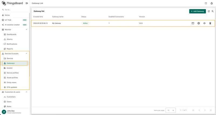Search the gateway list with the magnifier icon
Viewport: 216px width, 115px height.
coord(212,11)
